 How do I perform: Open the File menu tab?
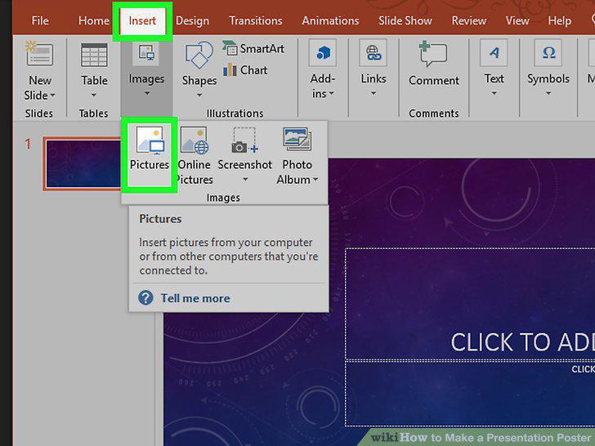click(40, 20)
